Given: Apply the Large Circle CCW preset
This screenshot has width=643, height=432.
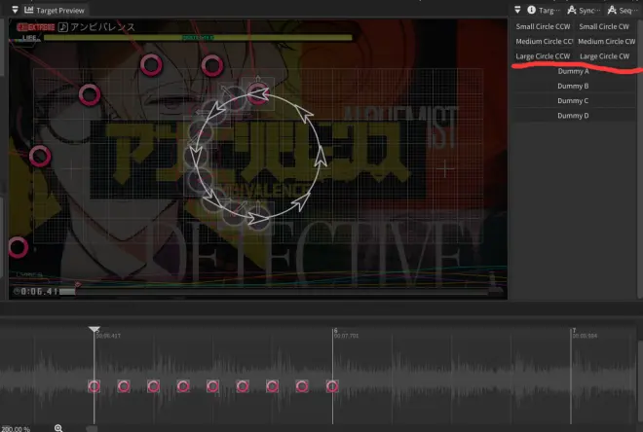Looking at the screenshot, I should pos(543,56).
